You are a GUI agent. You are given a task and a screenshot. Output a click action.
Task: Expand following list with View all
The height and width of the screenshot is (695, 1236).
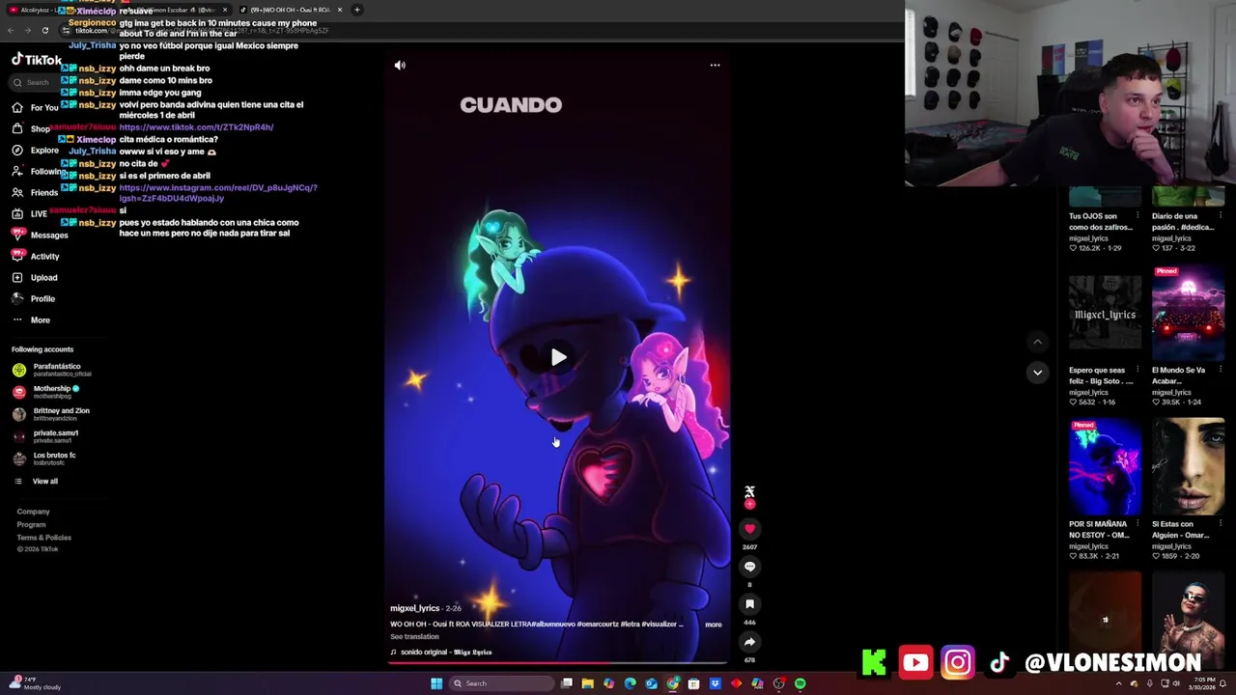tap(36, 481)
